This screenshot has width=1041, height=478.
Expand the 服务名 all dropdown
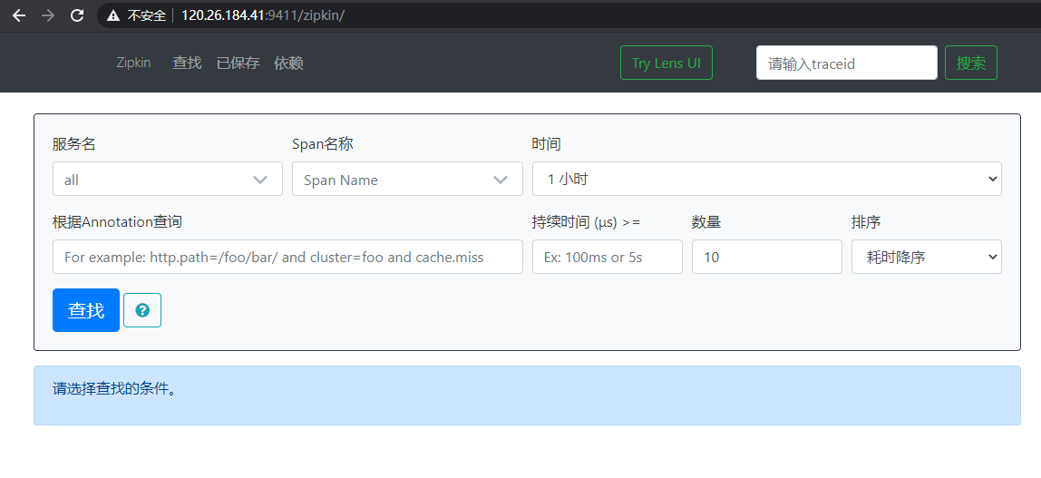167,180
